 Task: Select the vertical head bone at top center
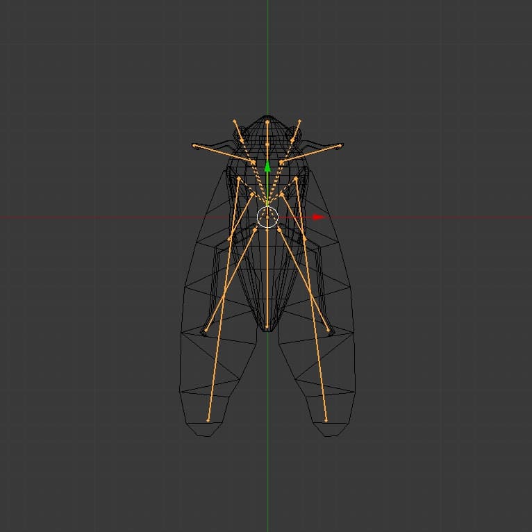point(267,133)
